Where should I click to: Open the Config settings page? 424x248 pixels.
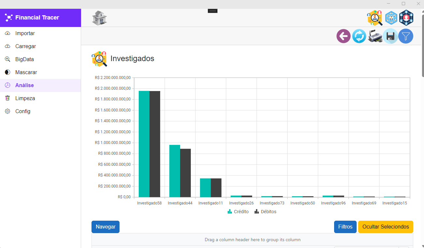point(23,111)
